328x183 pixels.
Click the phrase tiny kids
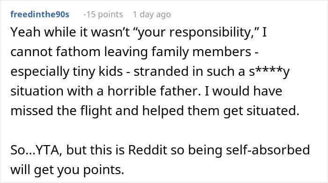click(x=97, y=72)
